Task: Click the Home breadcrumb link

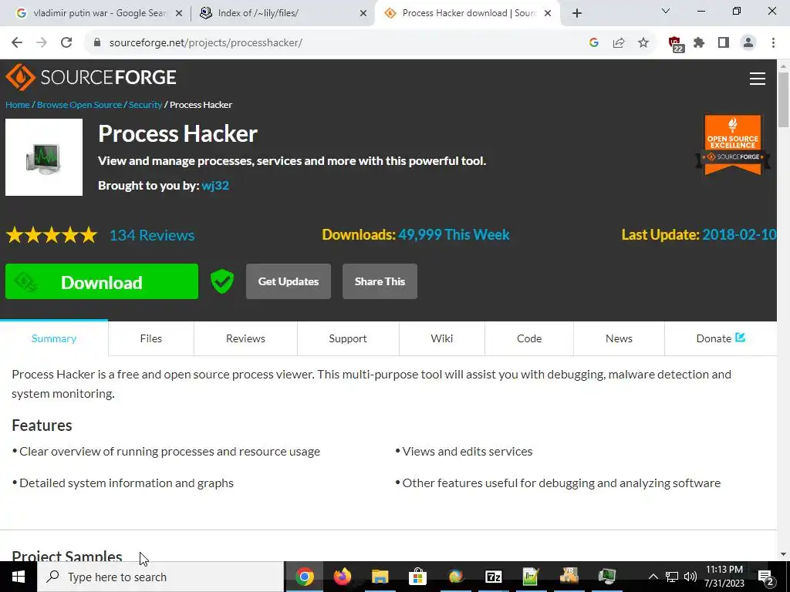Action: [x=18, y=105]
